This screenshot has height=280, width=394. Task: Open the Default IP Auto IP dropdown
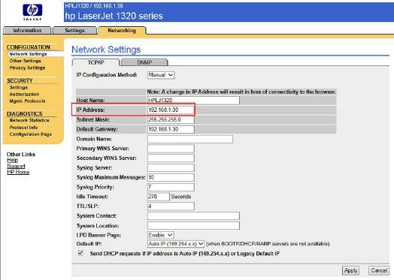click(176, 244)
